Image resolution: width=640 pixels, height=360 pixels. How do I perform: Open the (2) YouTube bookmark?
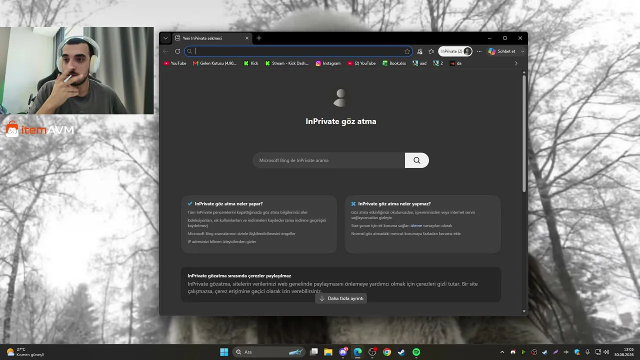(x=361, y=63)
